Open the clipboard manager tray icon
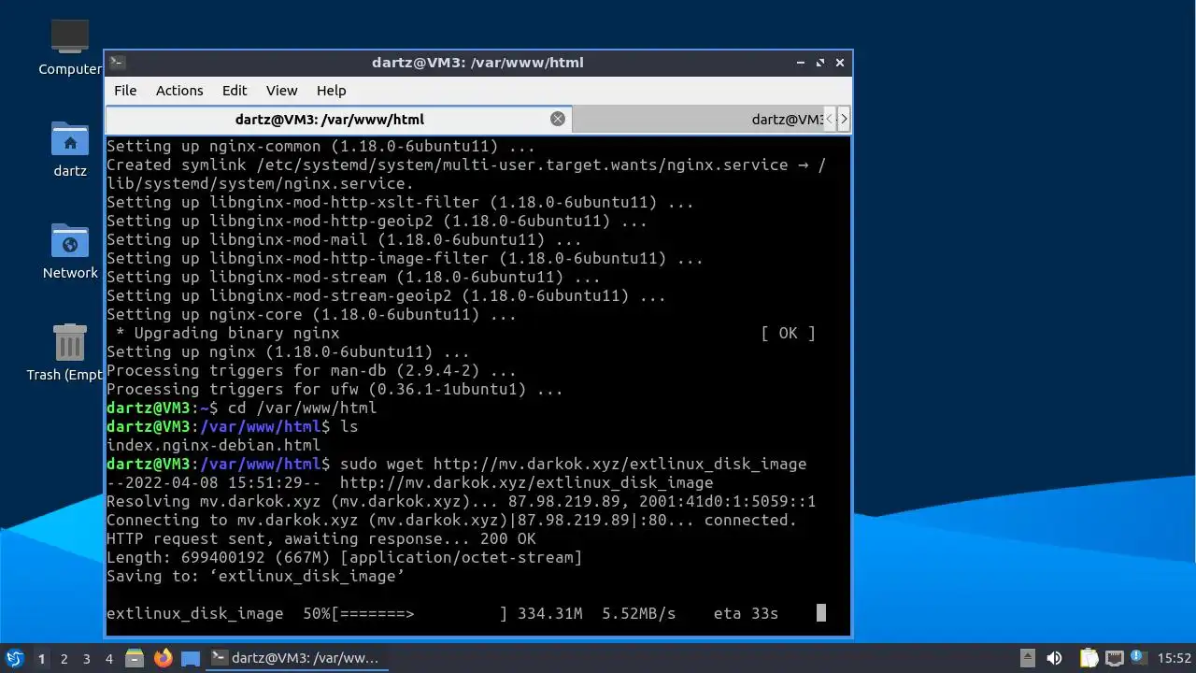Image resolution: width=1196 pixels, height=673 pixels. [x=1089, y=658]
